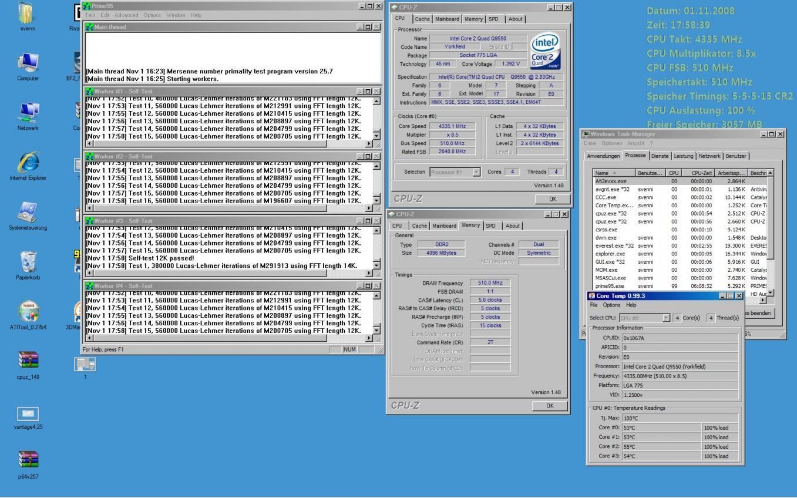Open the File menu in Core Temp
The height and width of the screenshot is (498, 797).
[x=594, y=305]
